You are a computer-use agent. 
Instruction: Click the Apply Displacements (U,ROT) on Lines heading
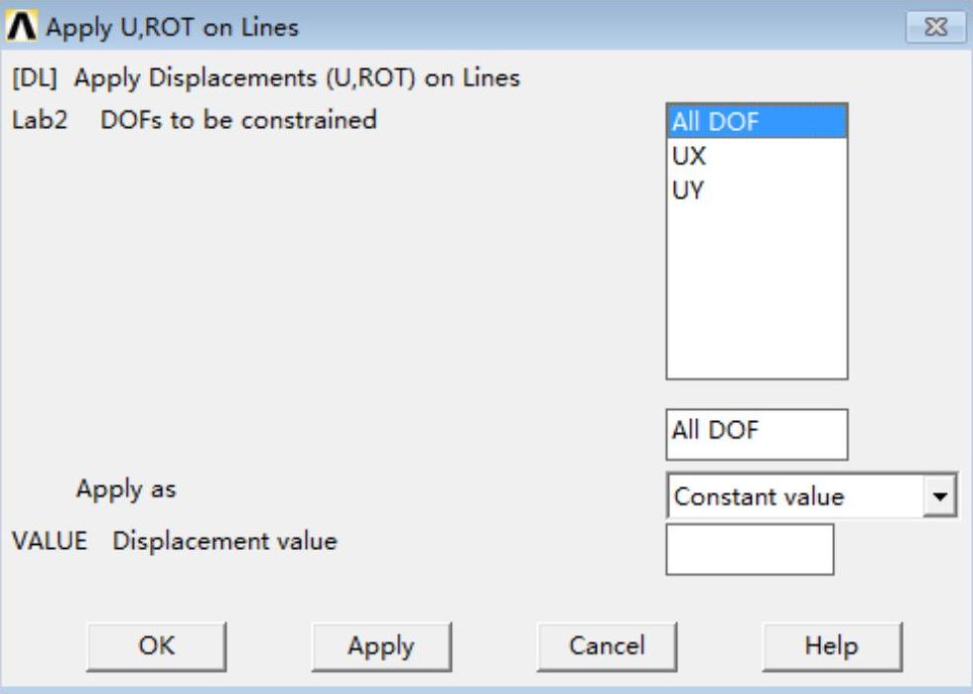pos(296,77)
